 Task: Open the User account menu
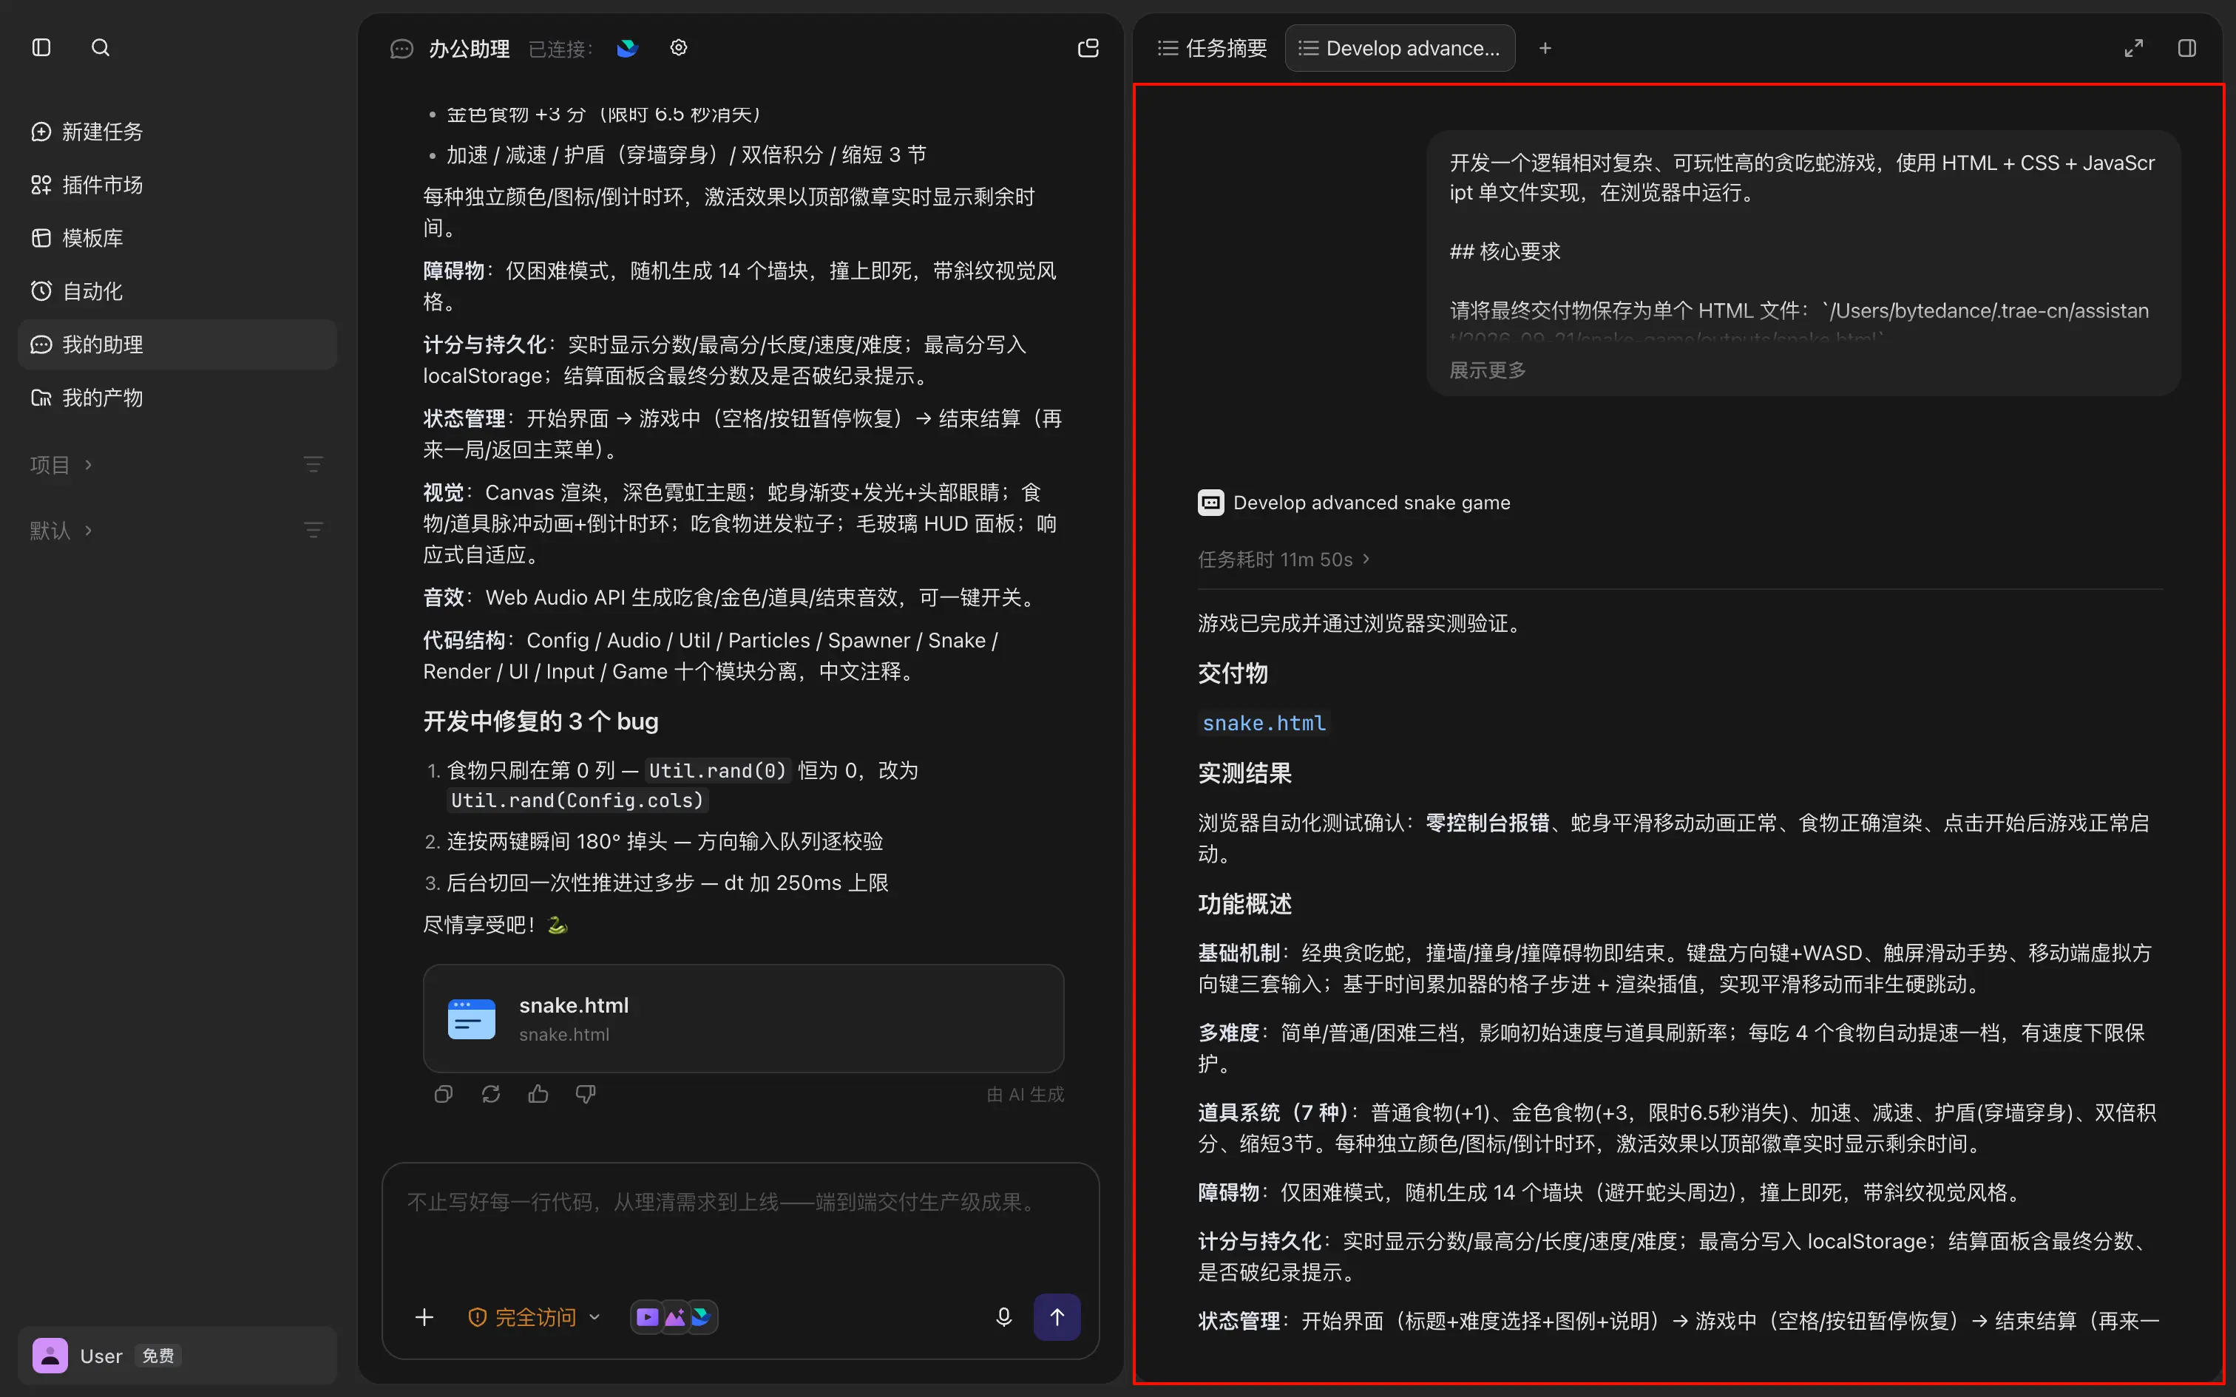(177, 1356)
